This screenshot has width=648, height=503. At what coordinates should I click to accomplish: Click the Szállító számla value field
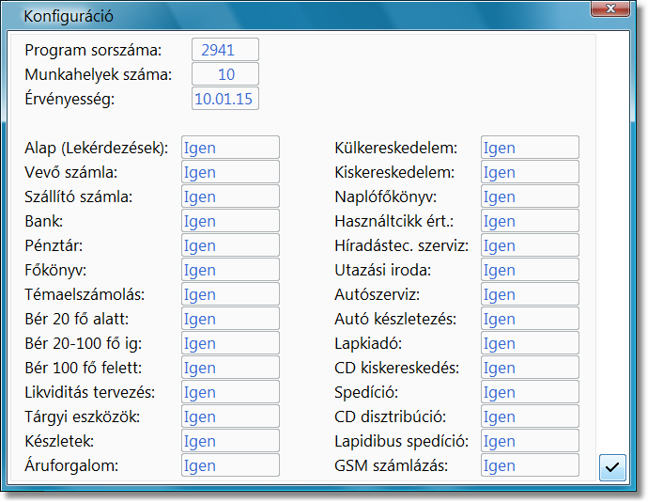[230, 196]
